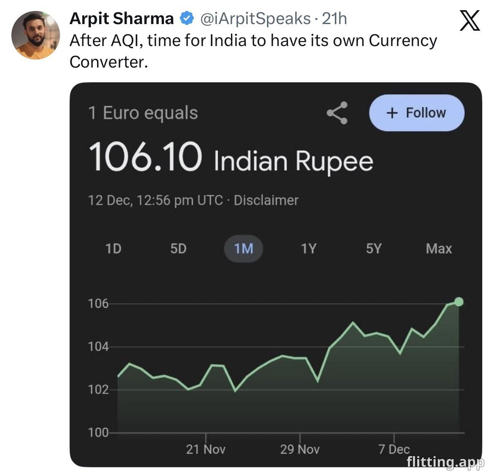Select the 1D time range
This screenshot has height=476, width=494.
click(x=113, y=249)
